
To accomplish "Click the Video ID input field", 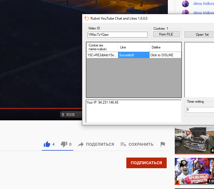I will [x=117, y=35].
